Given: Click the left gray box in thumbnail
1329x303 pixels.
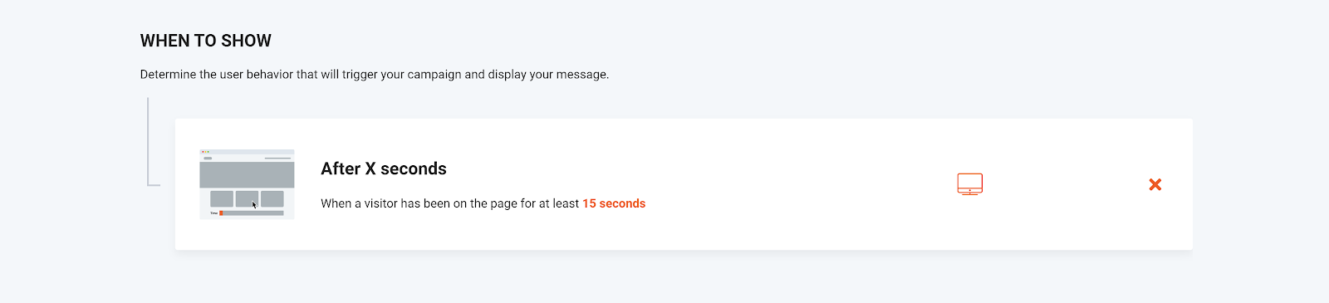Looking at the screenshot, I should coord(221,198).
